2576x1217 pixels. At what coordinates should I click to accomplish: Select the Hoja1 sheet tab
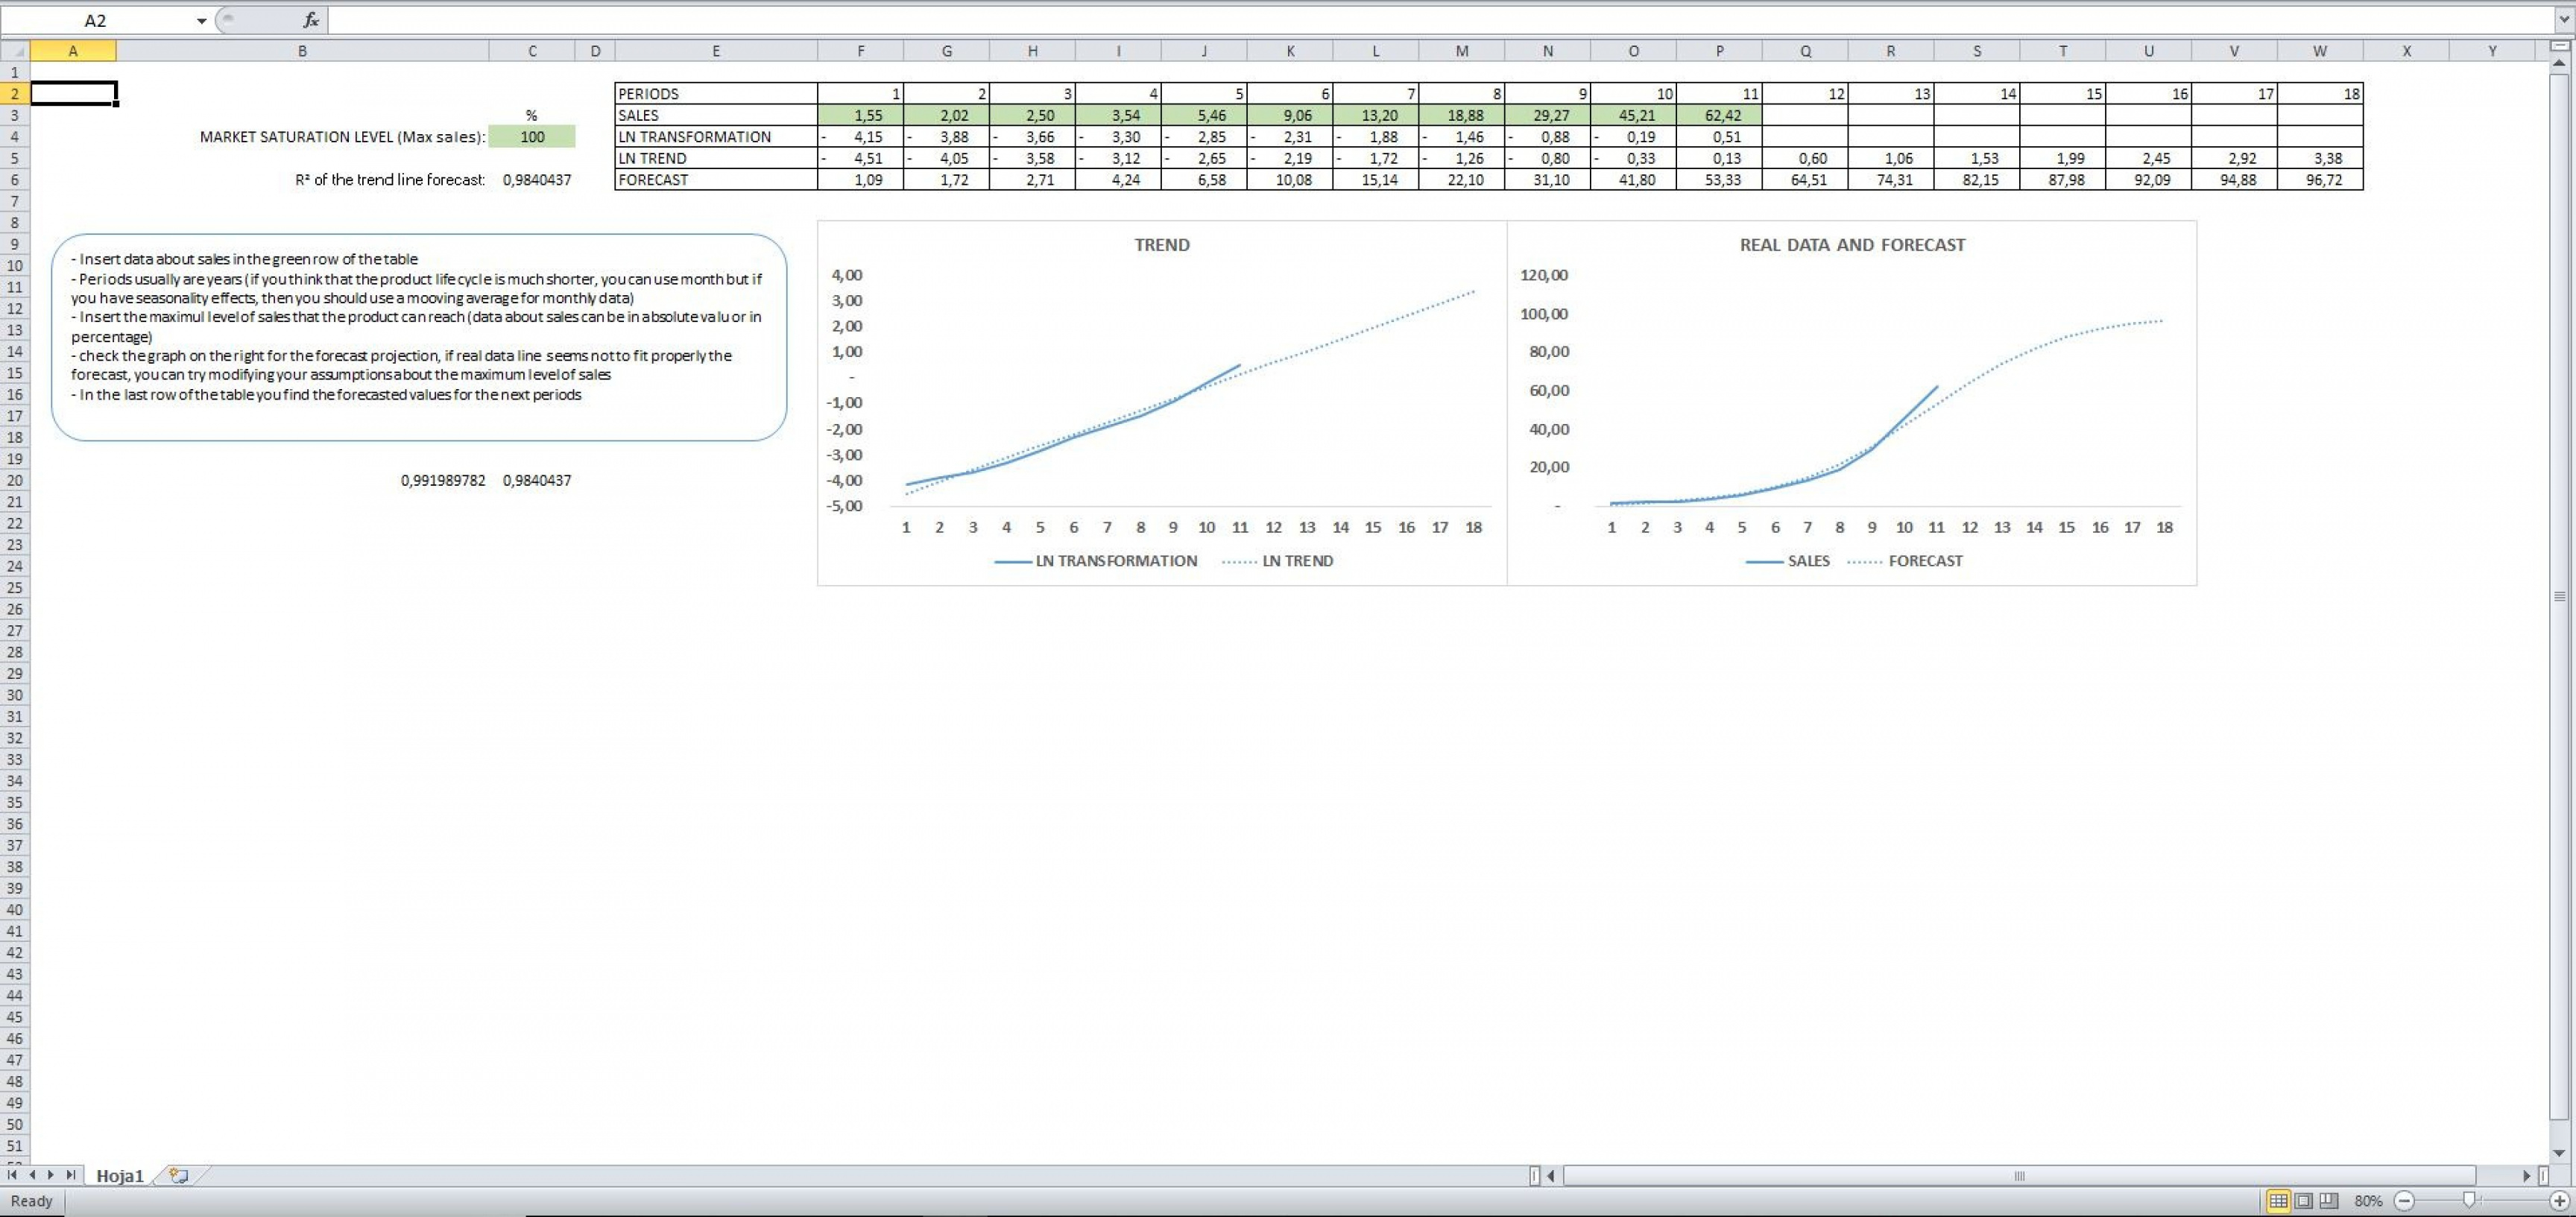[120, 1176]
